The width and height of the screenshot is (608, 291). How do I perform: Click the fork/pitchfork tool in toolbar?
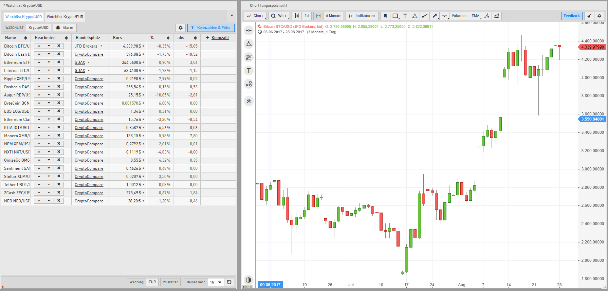487,16
